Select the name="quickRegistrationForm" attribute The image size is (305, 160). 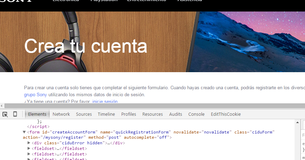[136, 132]
